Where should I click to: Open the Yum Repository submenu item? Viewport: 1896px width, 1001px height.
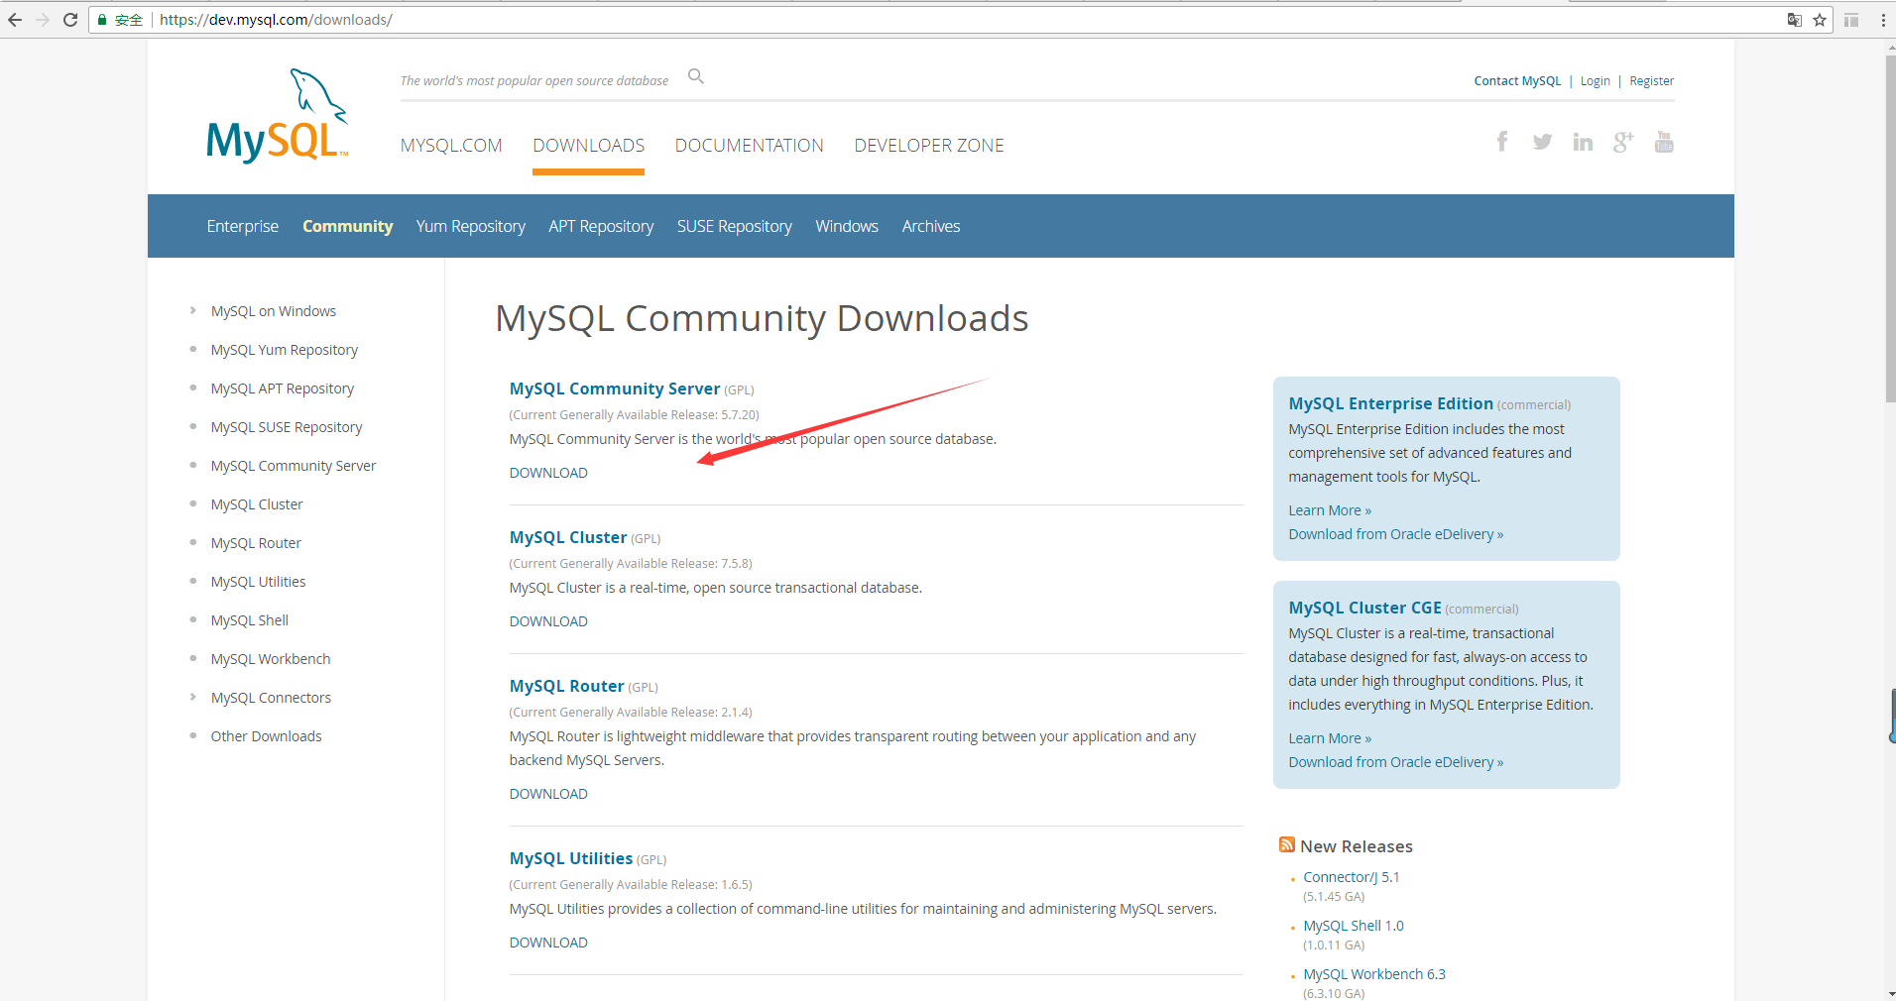point(471,226)
